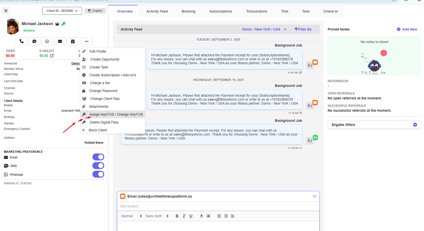Switch to the Subscriptions tab

pyautogui.click(x=221, y=11)
